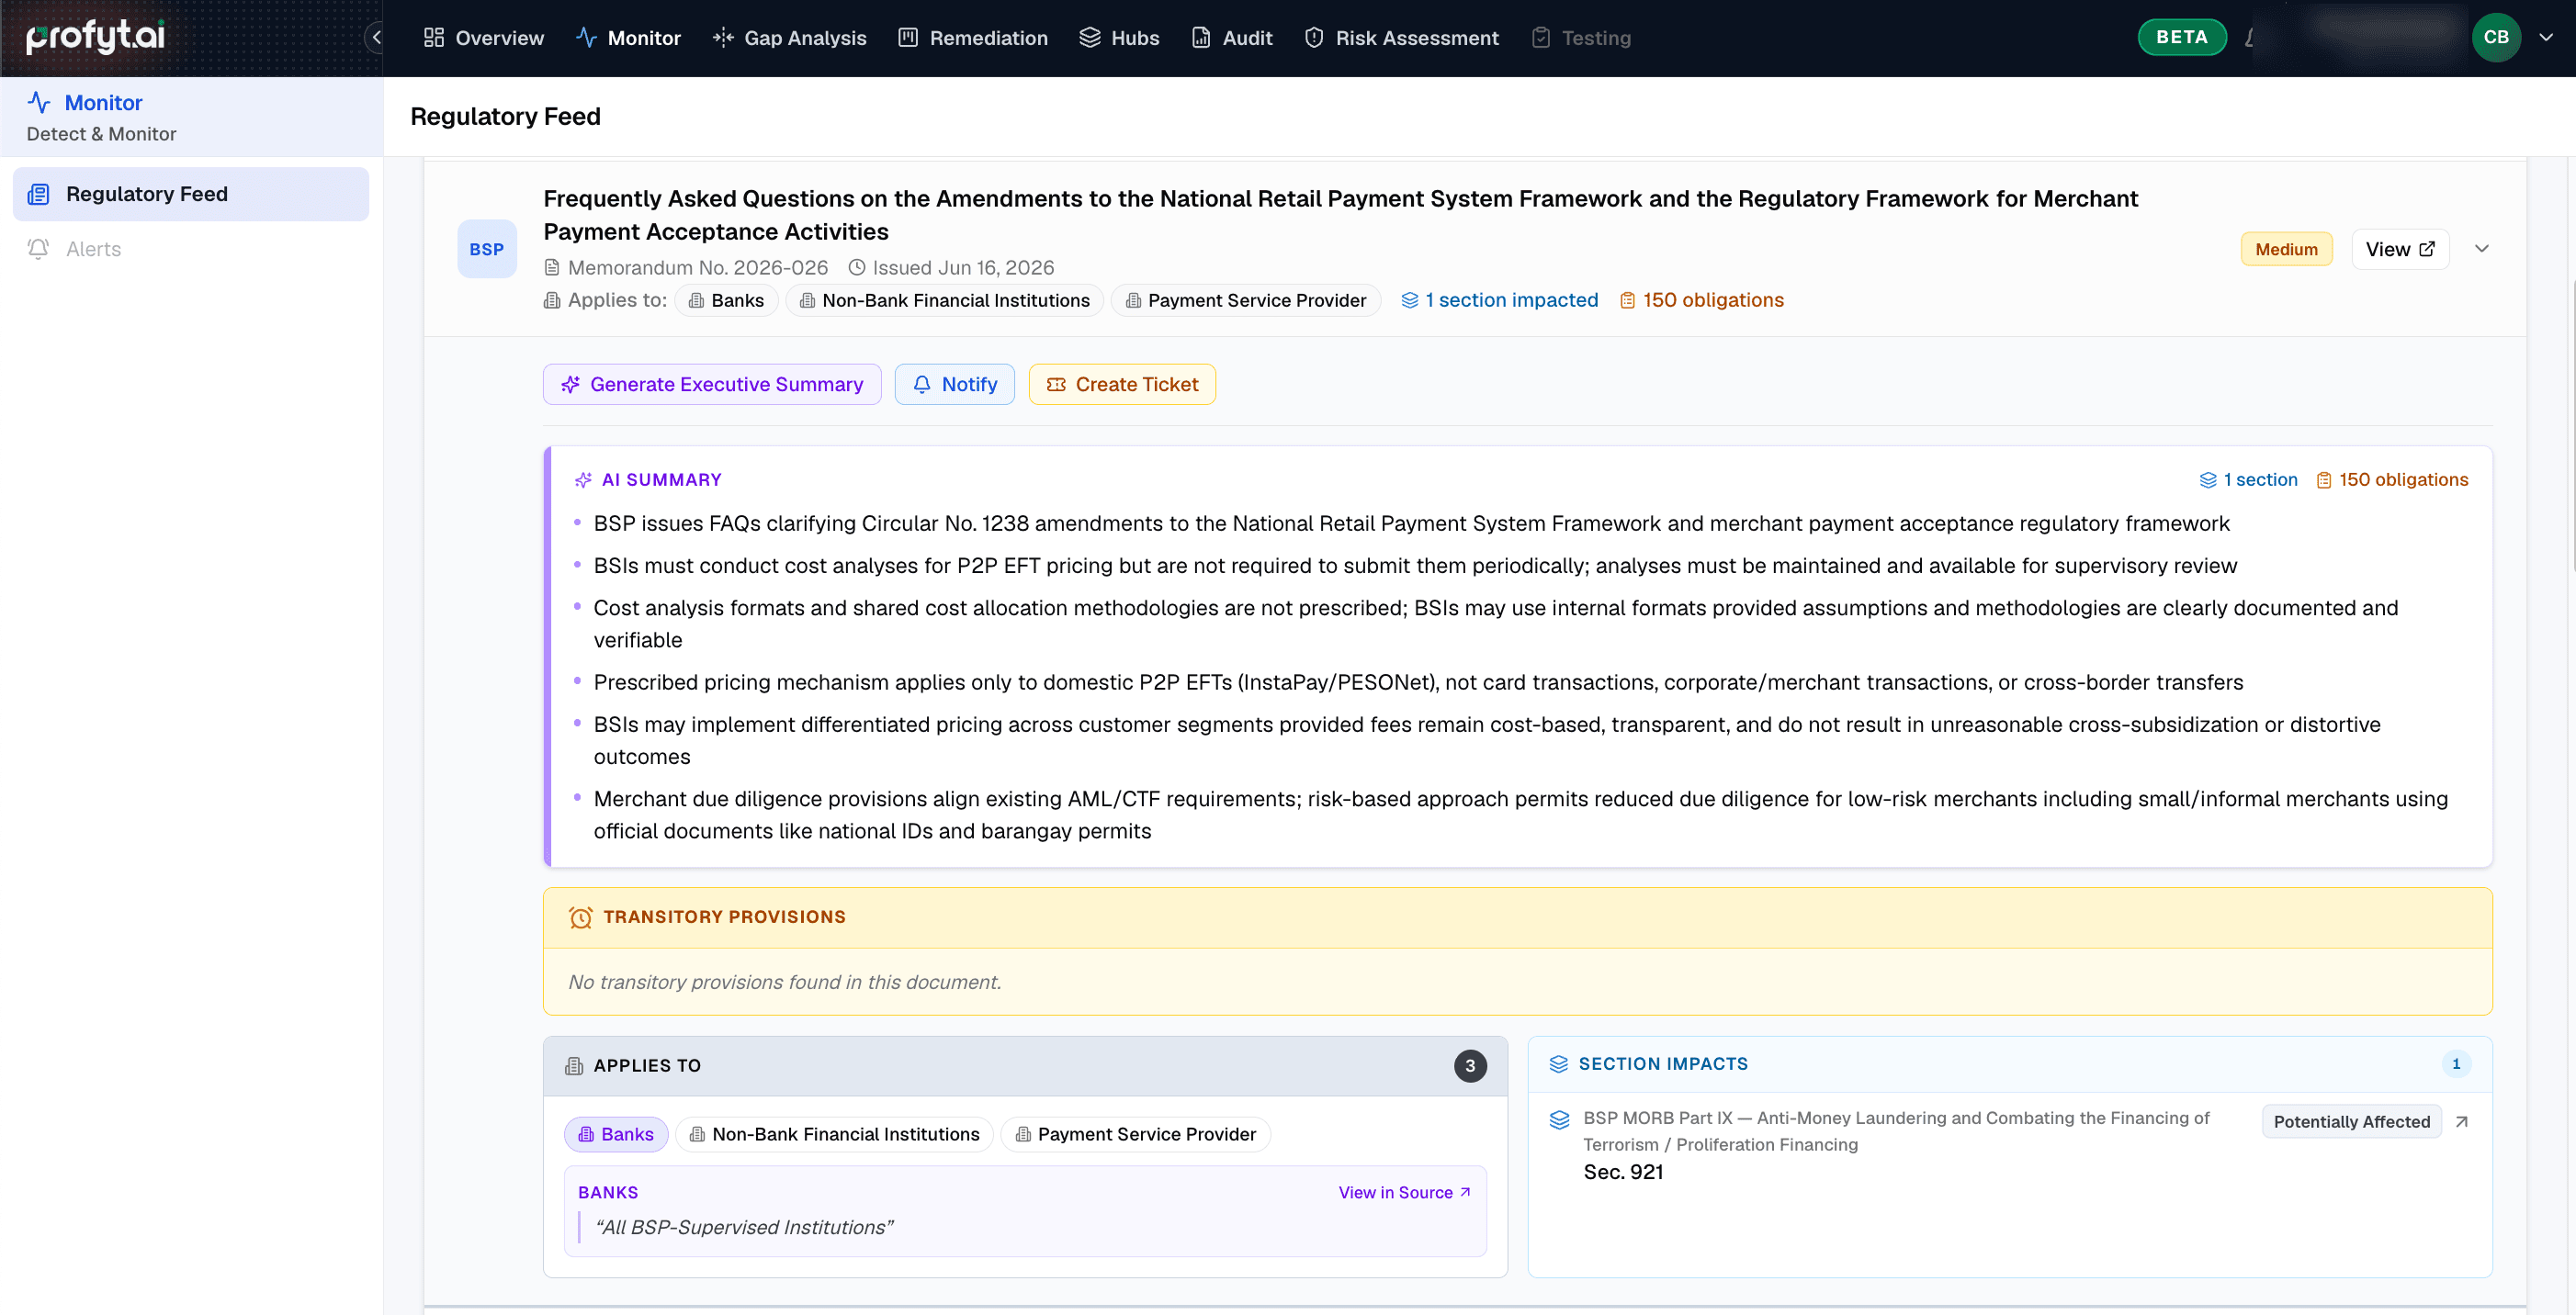Click the Medium priority badge
This screenshot has height=1315, width=2576.
tap(2286, 249)
